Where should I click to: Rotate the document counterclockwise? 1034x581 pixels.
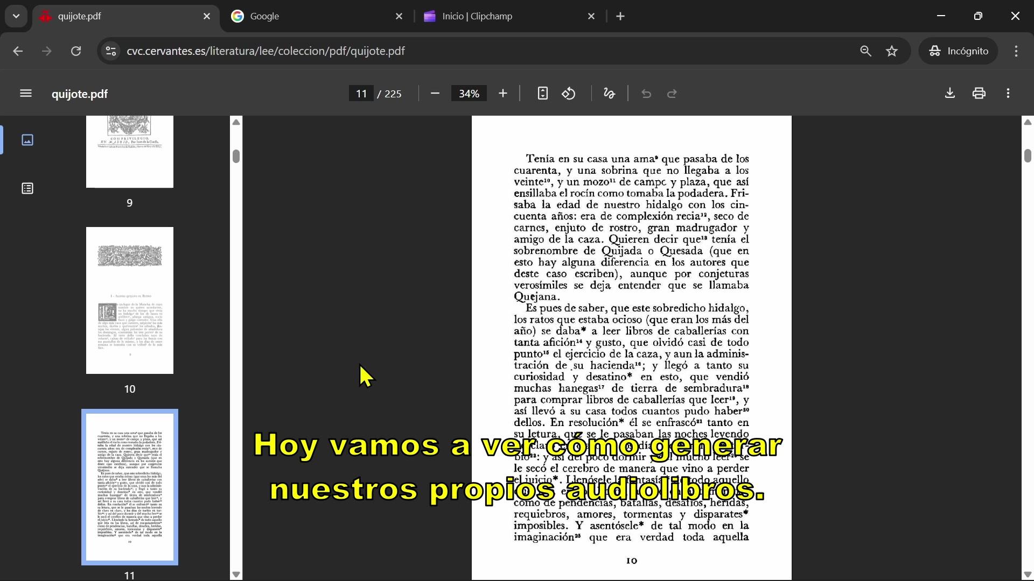[569, 94]
